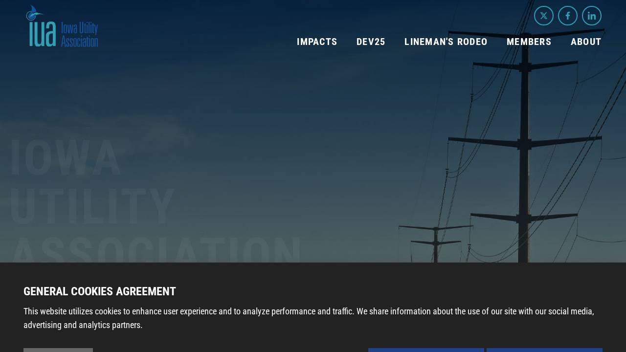Open the X (Twitter) social icon
The width and height of the screenshot is (626, 352).
tap(544, 15)
